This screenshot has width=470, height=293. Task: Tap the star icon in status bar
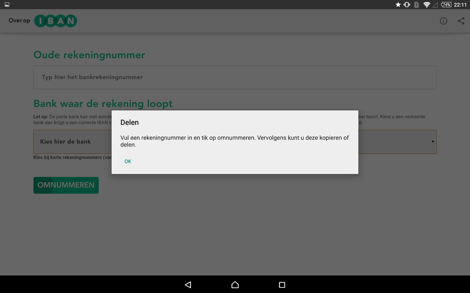click(398, 5)
